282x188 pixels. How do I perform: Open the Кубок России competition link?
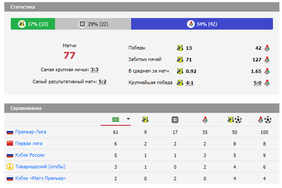pos(30,155)
